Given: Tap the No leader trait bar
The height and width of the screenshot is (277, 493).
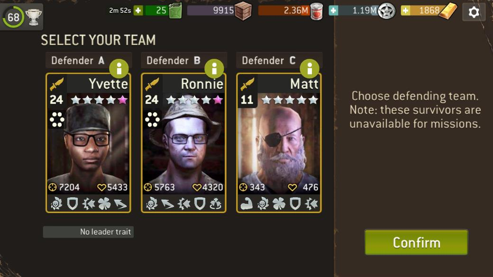Looking at the screenshot, I should (x=88, y=232).
